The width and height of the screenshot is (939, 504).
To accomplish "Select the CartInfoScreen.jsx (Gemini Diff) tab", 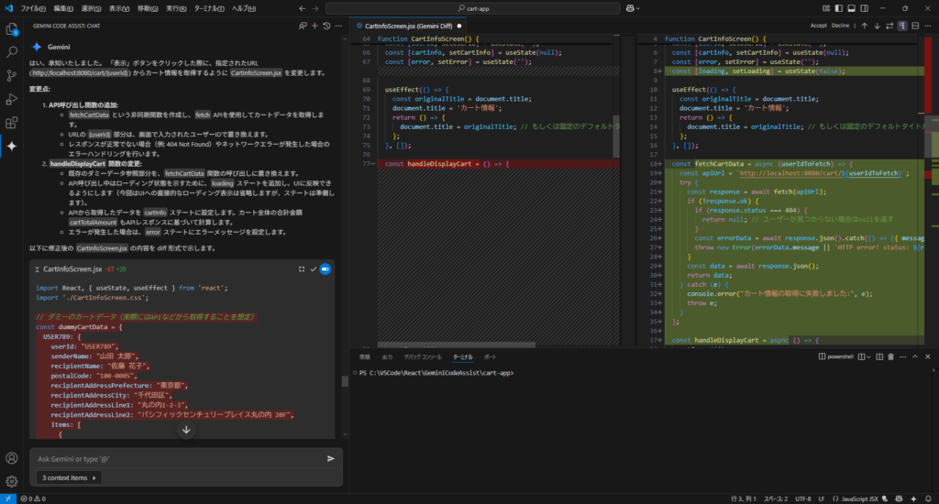I will 408,26.
